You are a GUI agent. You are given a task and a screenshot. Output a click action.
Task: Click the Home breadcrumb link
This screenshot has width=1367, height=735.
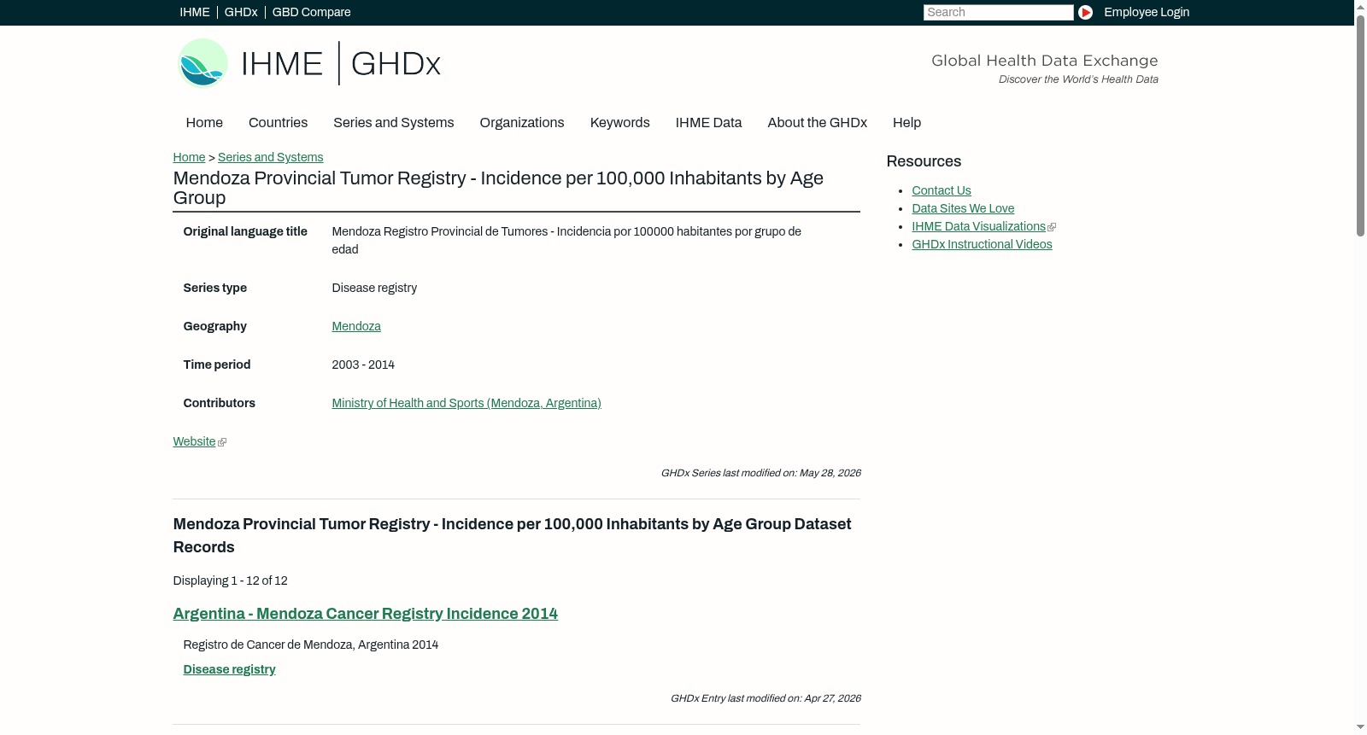click(189, 157)
